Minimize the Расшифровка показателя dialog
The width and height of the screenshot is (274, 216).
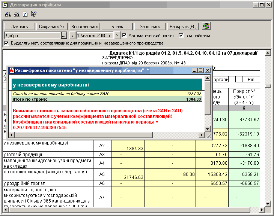195,70
